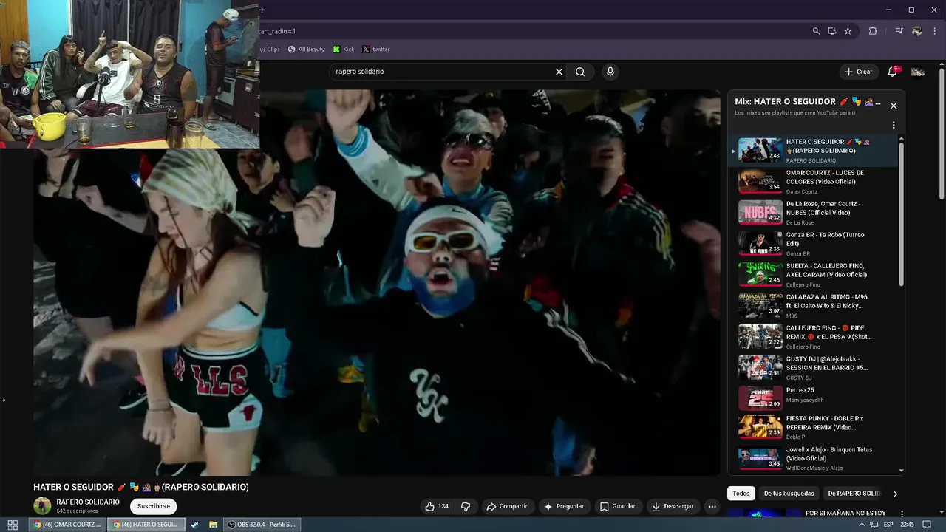Open the Mix playlist three-dot options

pos(894,126)
